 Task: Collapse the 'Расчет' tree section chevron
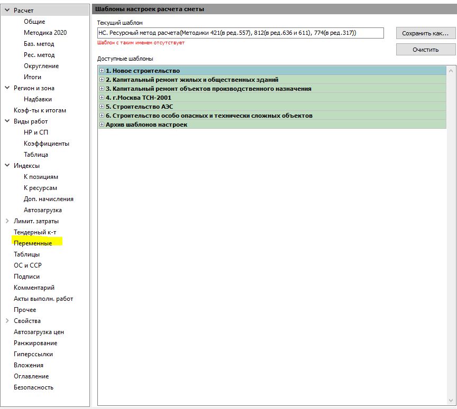[7, 11]
